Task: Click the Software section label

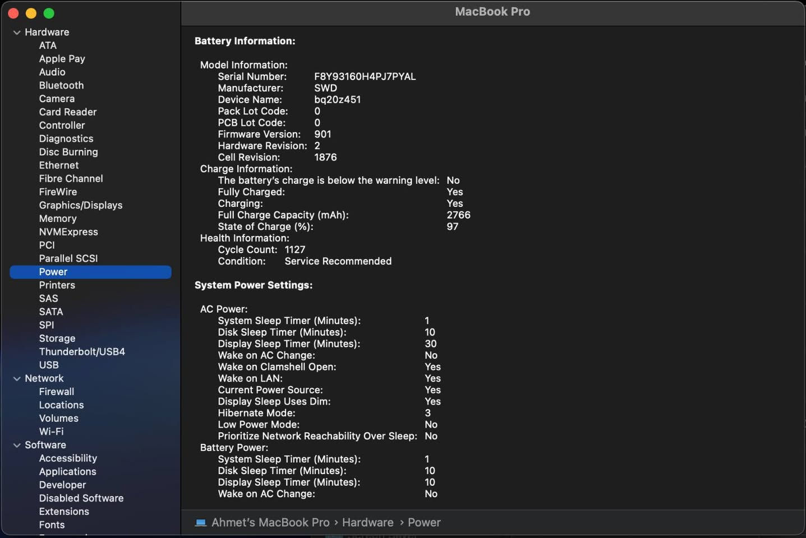Action: click(x=45, y=446)
